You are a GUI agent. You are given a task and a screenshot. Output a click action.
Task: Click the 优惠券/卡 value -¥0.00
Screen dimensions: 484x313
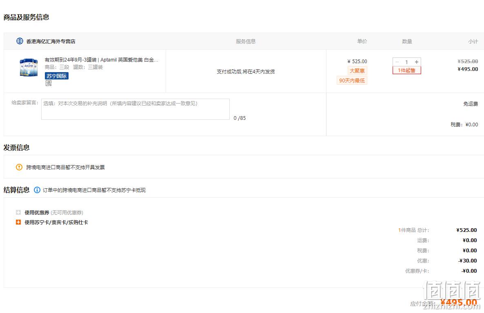(469, 271)
